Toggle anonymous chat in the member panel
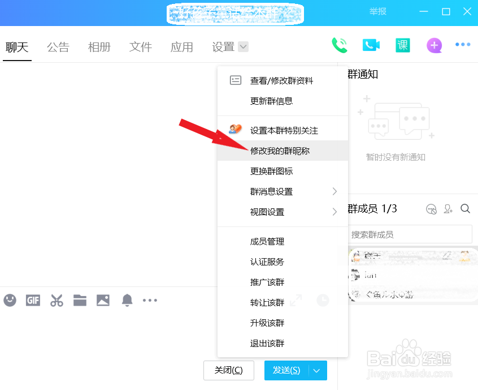Image resolution: width=478 pixels, height=390 pixels. tap(432, 209)
